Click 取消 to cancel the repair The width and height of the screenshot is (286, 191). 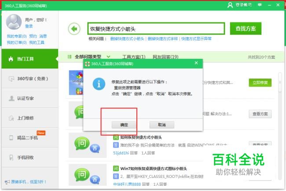coord(162,125)
